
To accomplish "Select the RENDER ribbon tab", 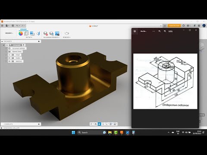I will pos(23,29).
